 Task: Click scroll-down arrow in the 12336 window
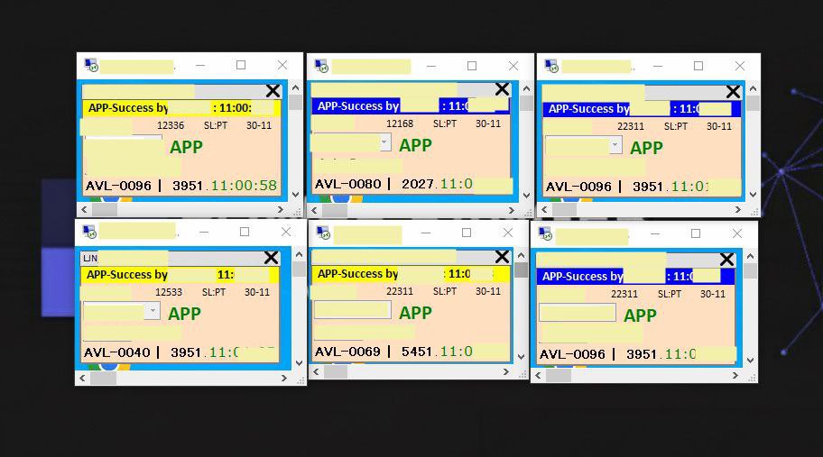coord(295,195)
